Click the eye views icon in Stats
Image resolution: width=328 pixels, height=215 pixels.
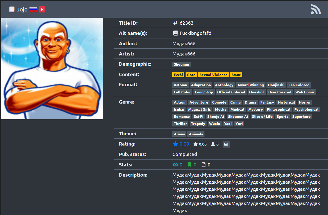175,165
